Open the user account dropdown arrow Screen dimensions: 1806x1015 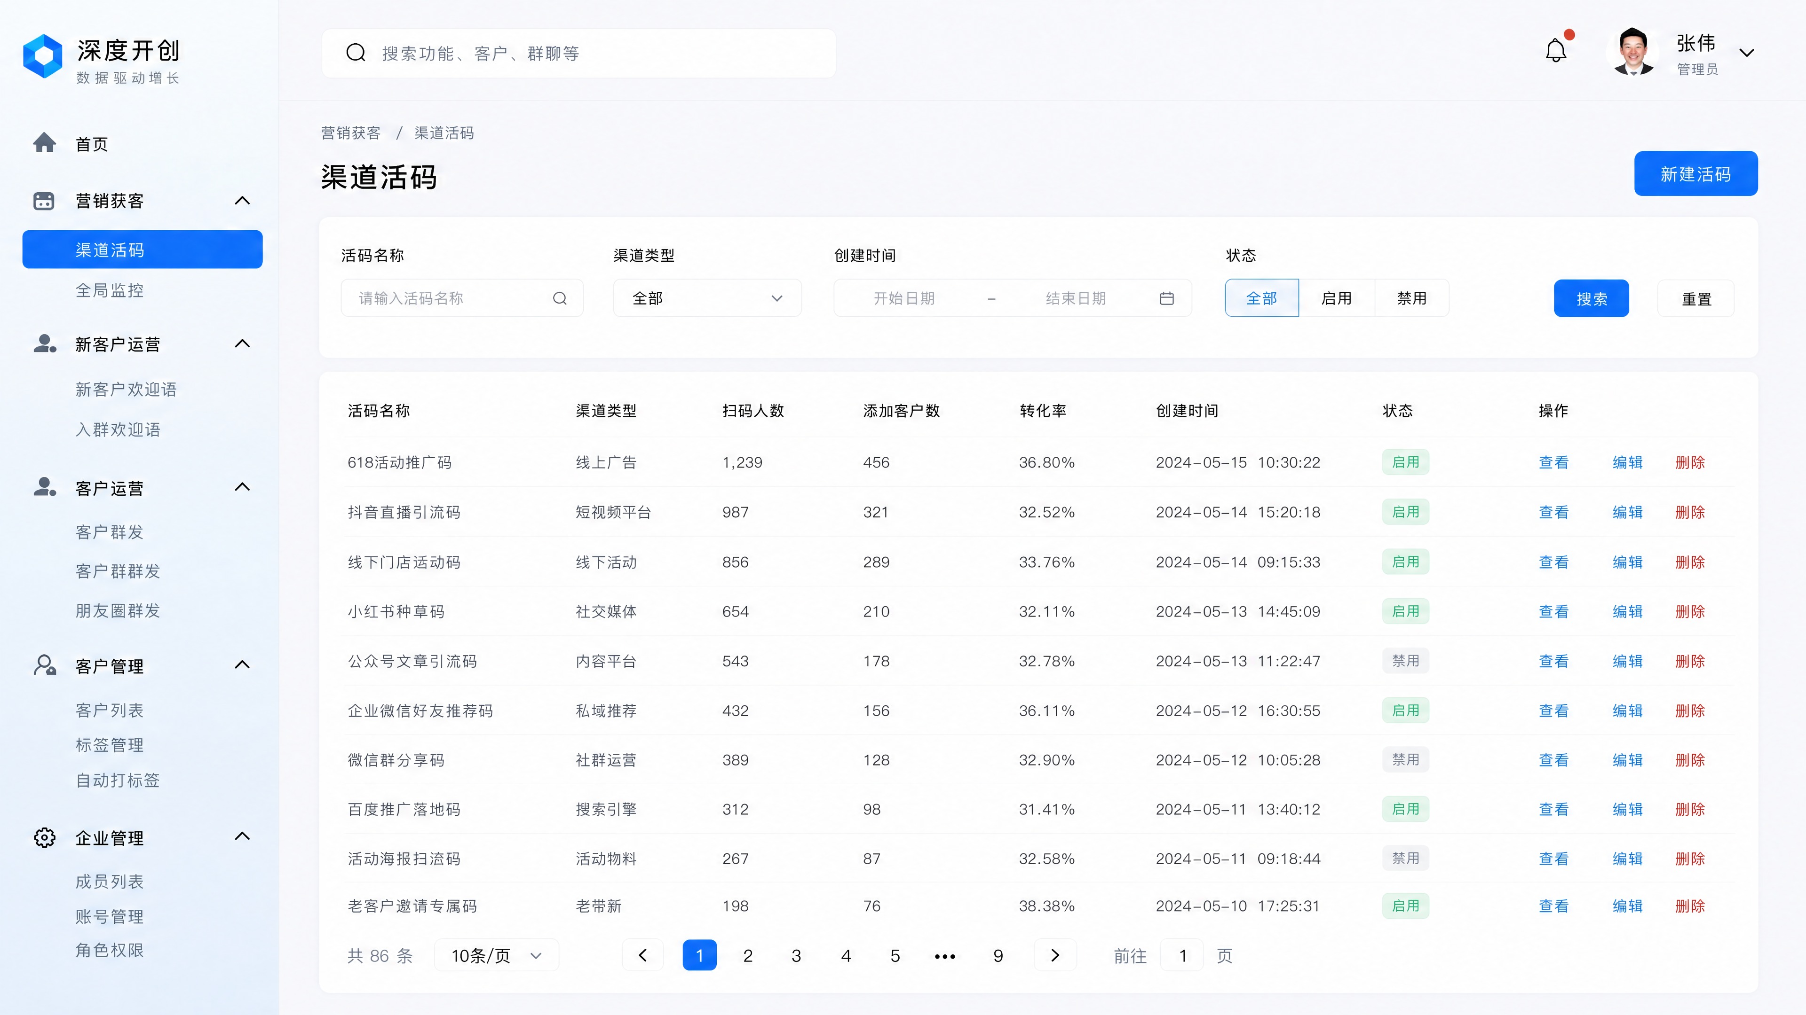[x=1746, y=53]
